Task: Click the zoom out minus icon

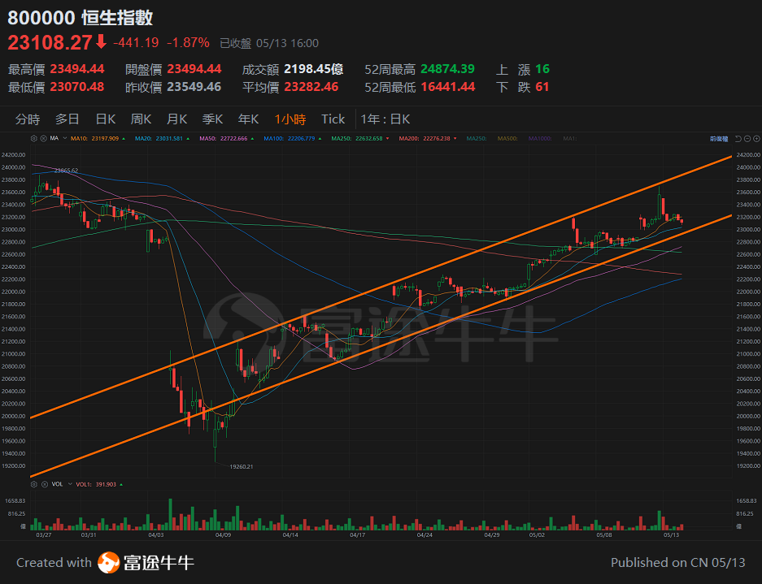Action: coord(747,139)
